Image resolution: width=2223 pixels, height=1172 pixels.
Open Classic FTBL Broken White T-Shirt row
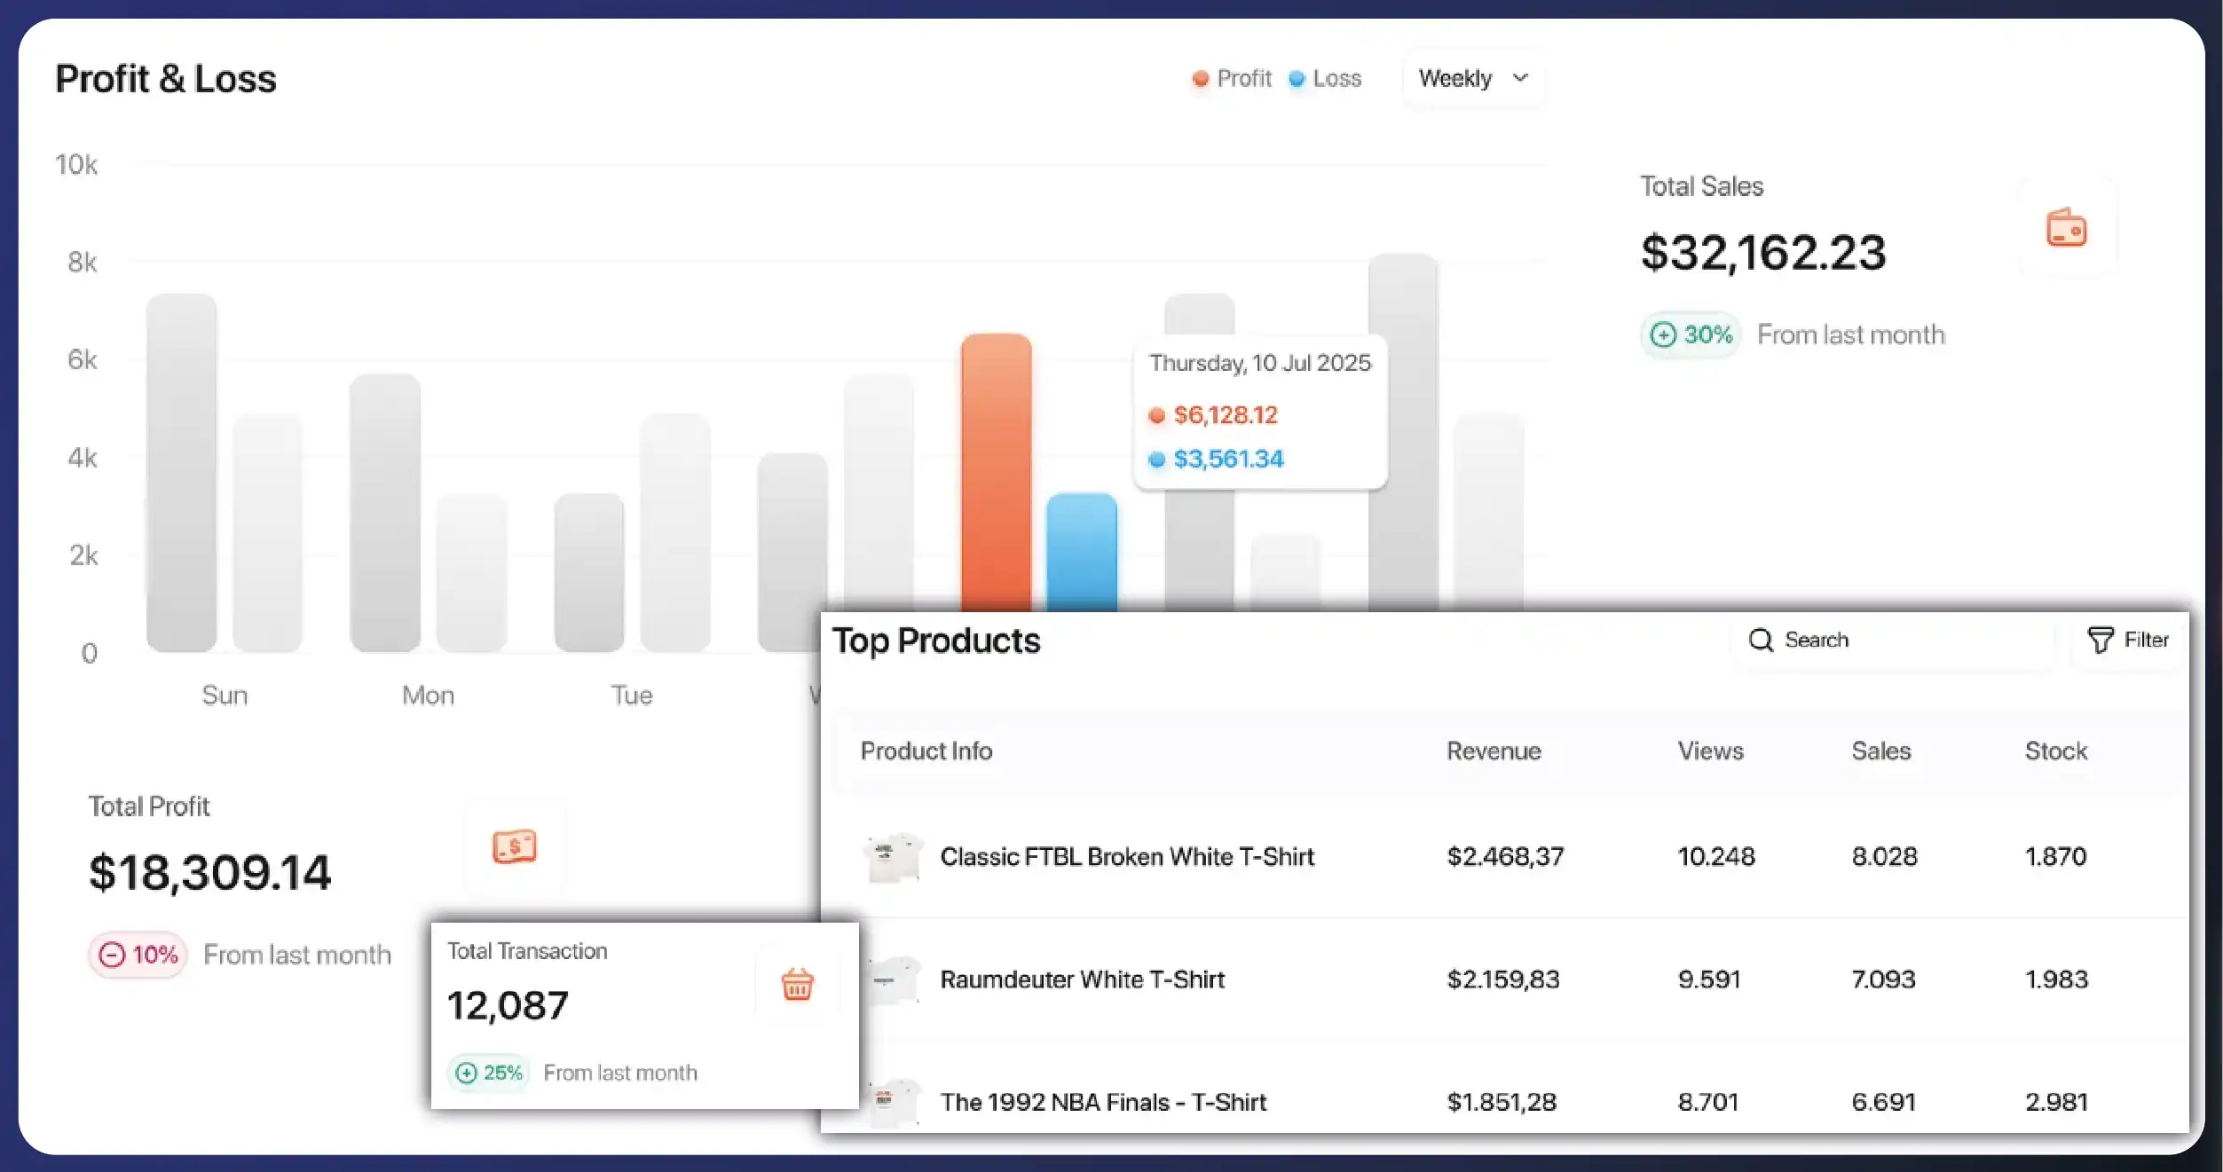click(1127, 857)
